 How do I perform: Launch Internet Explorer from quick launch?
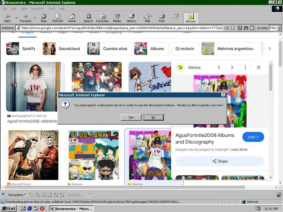pos(30,209)
